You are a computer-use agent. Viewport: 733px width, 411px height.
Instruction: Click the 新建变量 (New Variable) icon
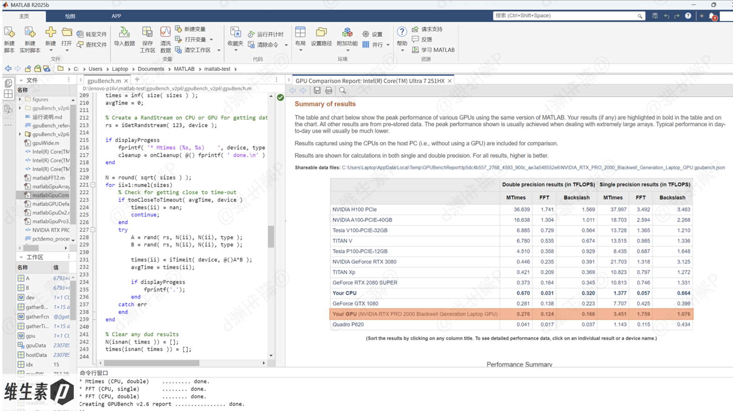[178, 29]
